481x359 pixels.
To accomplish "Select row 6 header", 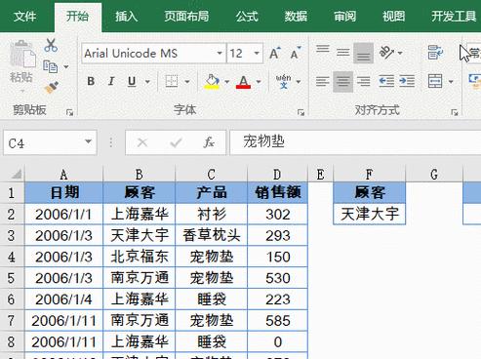I will (x=12, y=299).
